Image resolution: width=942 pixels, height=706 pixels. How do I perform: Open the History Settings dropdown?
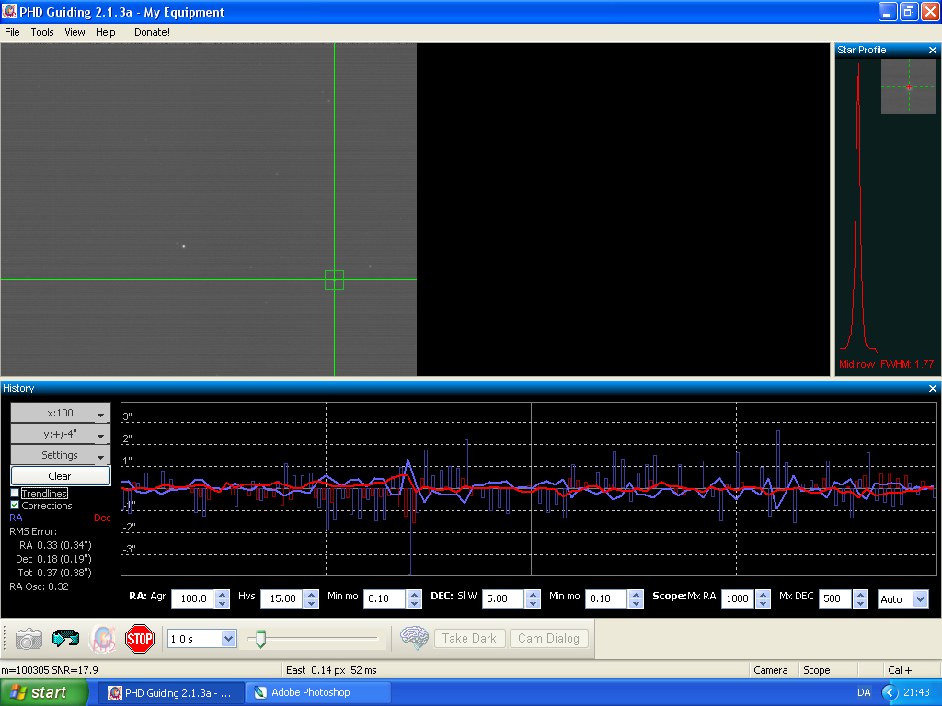(61, 455)
